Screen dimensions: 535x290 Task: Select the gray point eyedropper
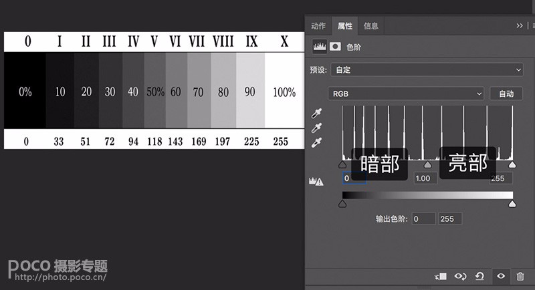click(316, 128)
